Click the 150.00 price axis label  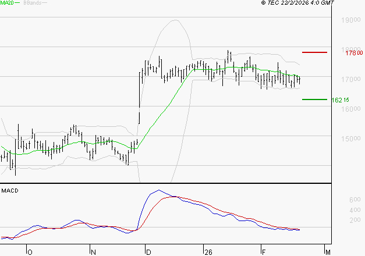[x=351, y=138]
